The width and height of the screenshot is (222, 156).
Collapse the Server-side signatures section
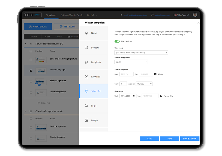(25, 43)
